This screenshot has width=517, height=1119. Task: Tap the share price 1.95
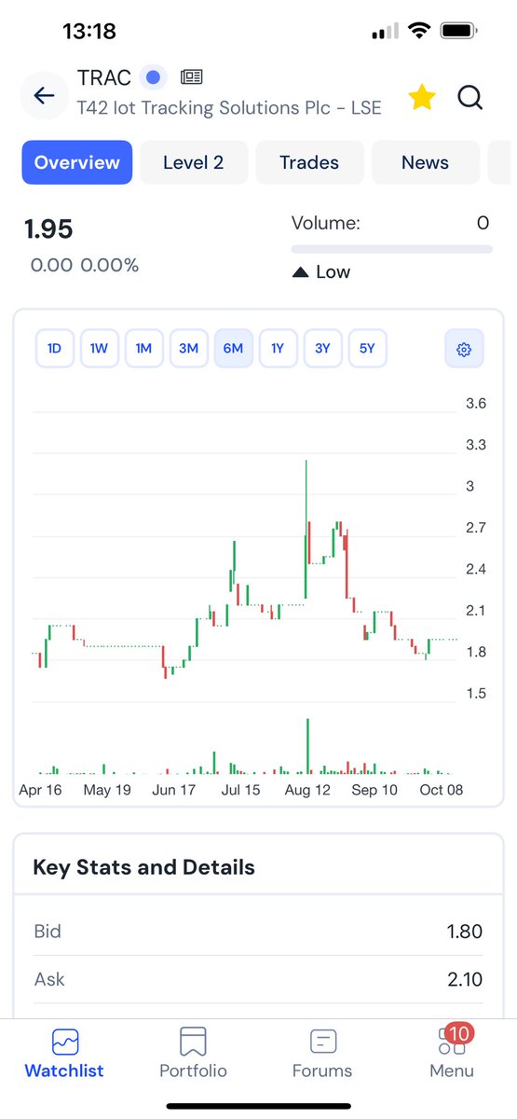(48, 229)
